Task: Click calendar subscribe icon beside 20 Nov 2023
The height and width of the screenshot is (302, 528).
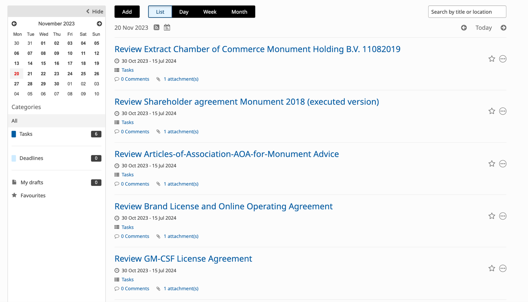Action: click(x=167, y=27)
